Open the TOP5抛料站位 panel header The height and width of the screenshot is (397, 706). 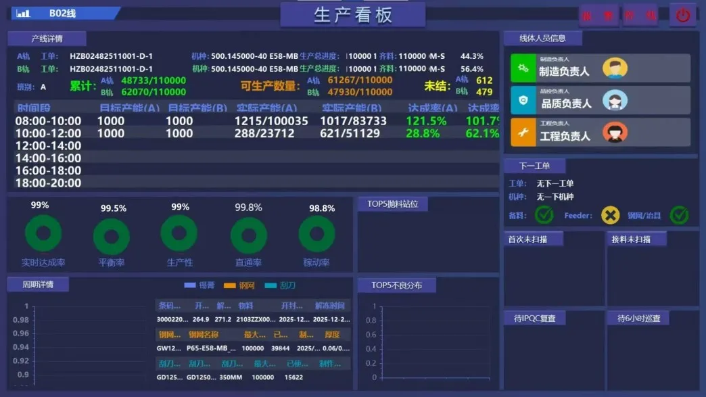[x=393, y=204]
